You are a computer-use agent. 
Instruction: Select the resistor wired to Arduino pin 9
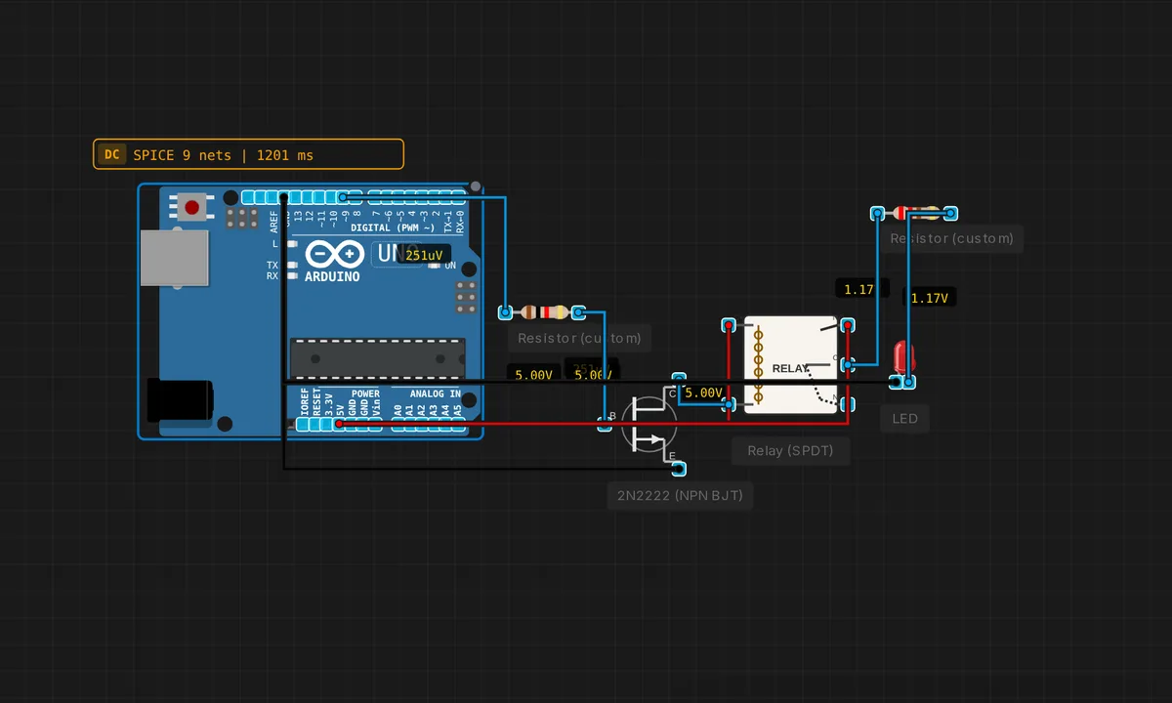542,312
